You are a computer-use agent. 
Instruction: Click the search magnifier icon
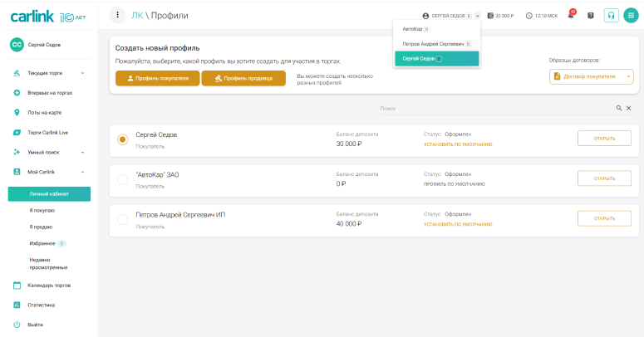[619, 108]
